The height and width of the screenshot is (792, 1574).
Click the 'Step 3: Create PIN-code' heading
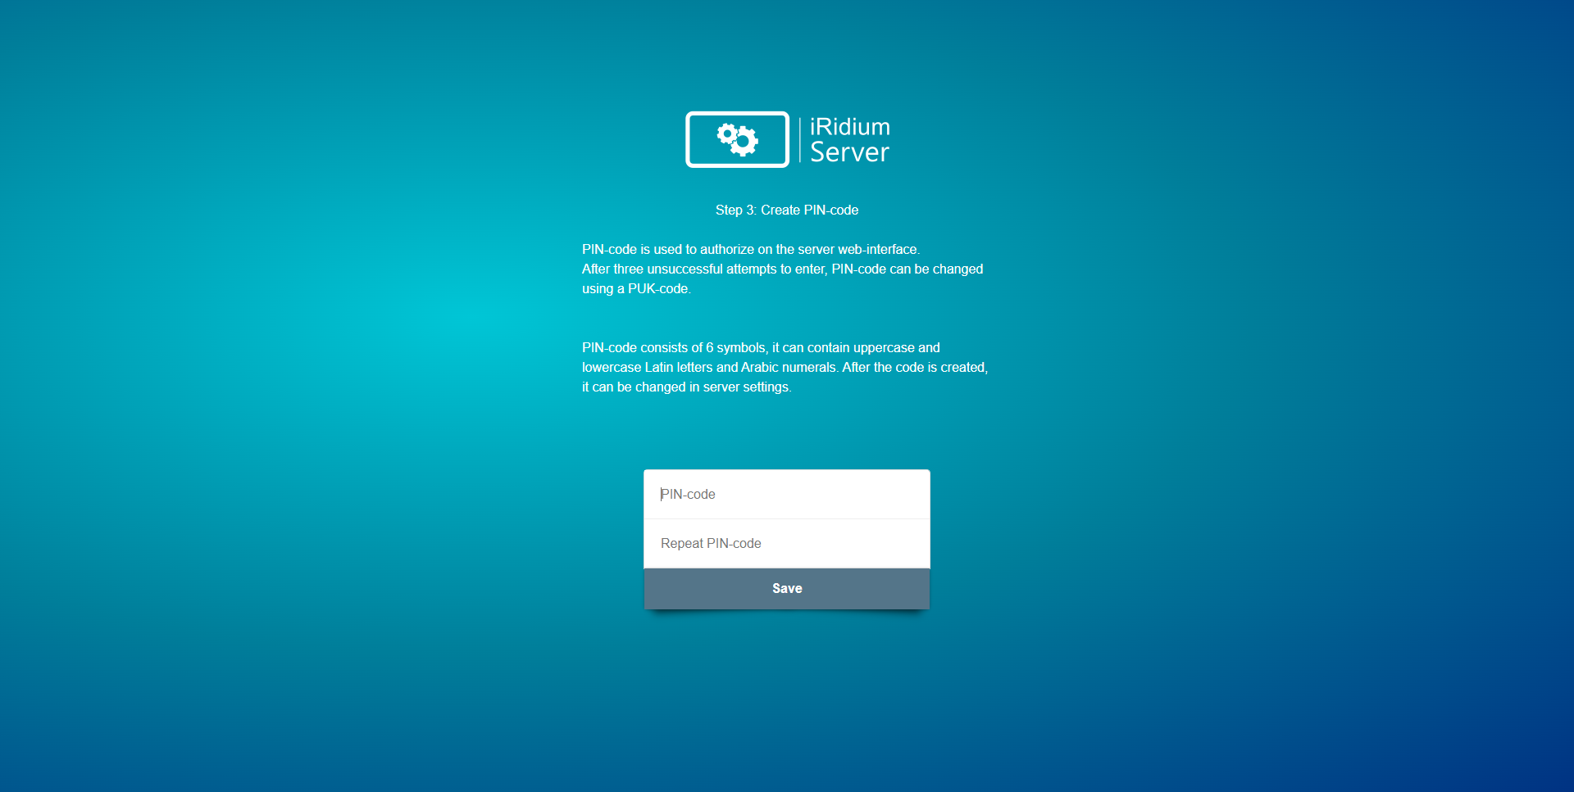[x=787, y=210]
